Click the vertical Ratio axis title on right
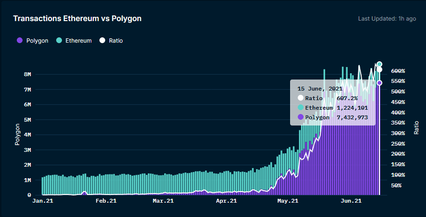Screen dimensions: 426x217 416,127
